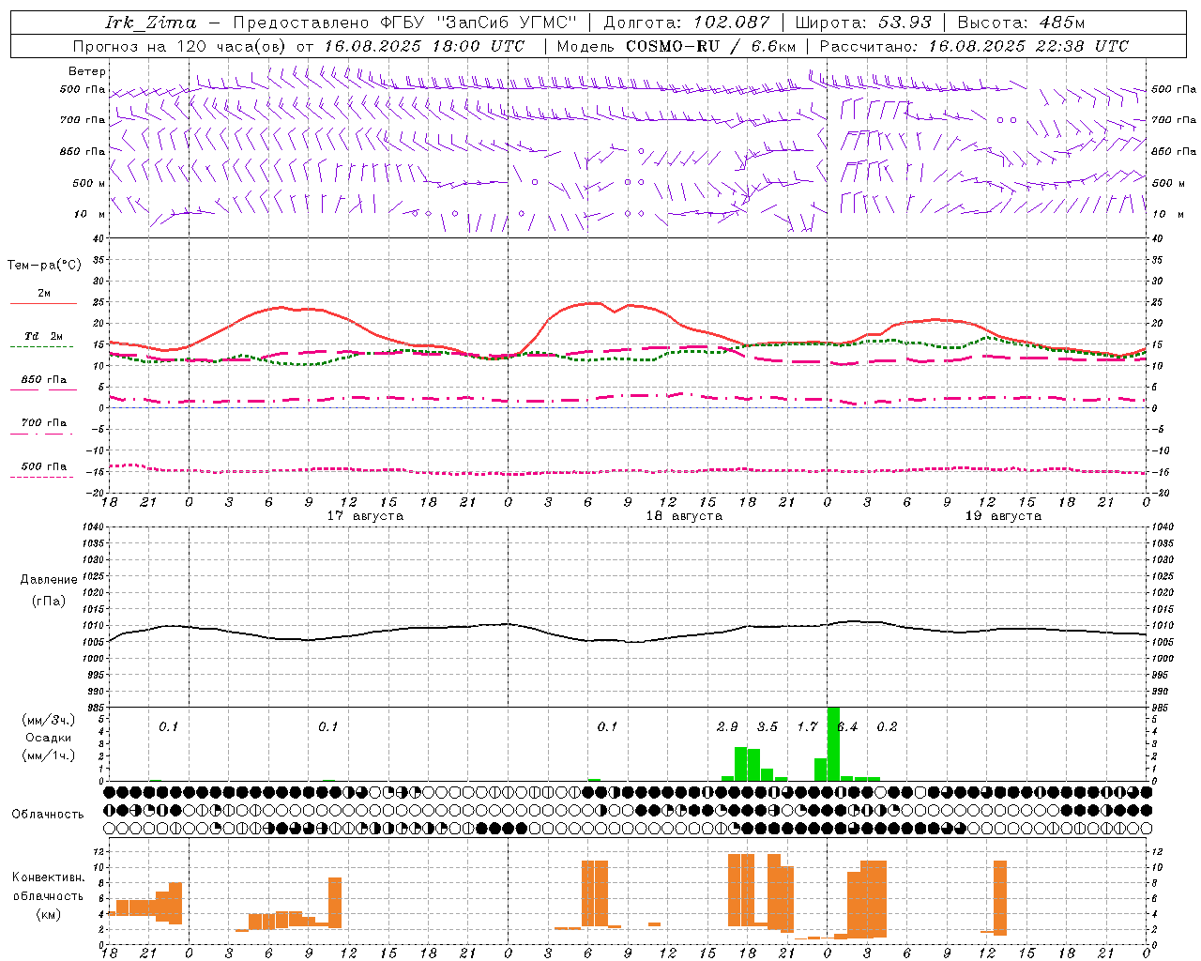The height and width of the screenshot is (961, 1201).
Task: Click the latitude value Широта: 53.93
Action: click(863, 23)
